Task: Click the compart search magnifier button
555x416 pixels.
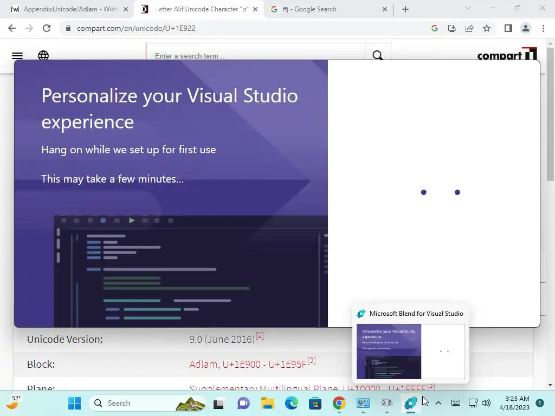Action: pos(378,55)
